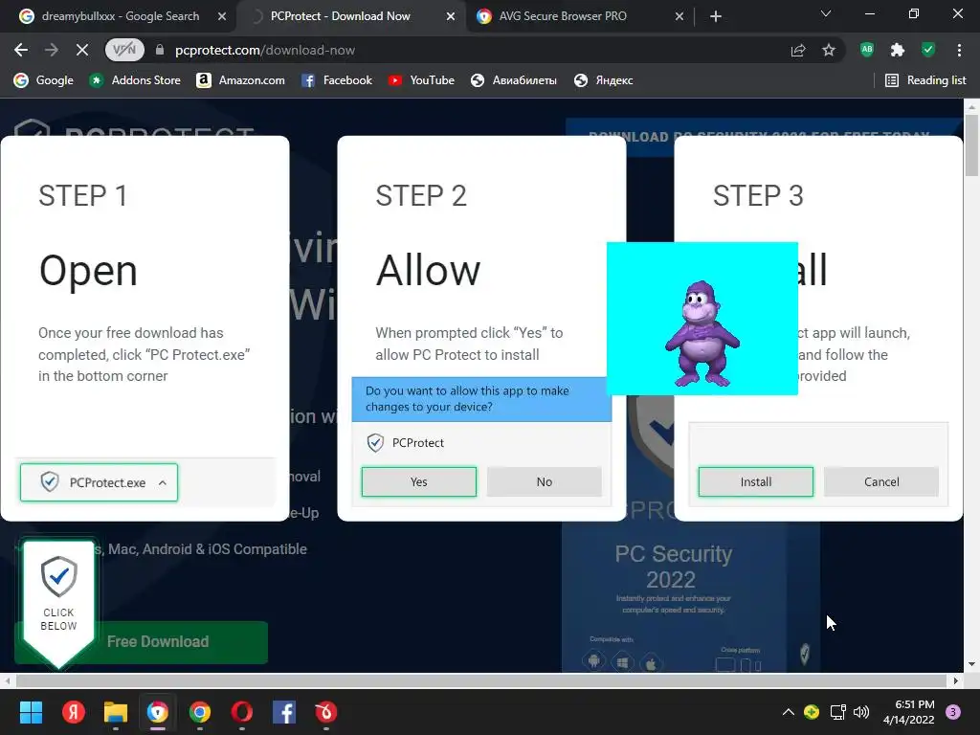The width and height of the screenshot is (980, 735).
Task: Open the AVG Secure Browser PRO tab
Action: 562,16
